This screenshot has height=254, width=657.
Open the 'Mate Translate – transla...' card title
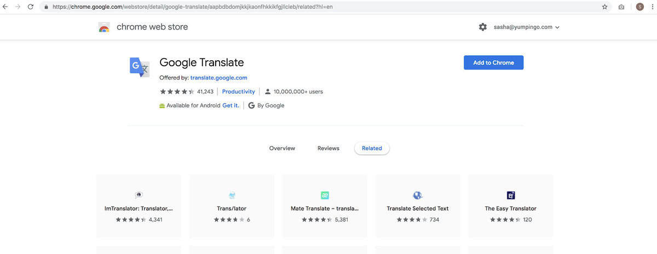(x=325, y=209)
